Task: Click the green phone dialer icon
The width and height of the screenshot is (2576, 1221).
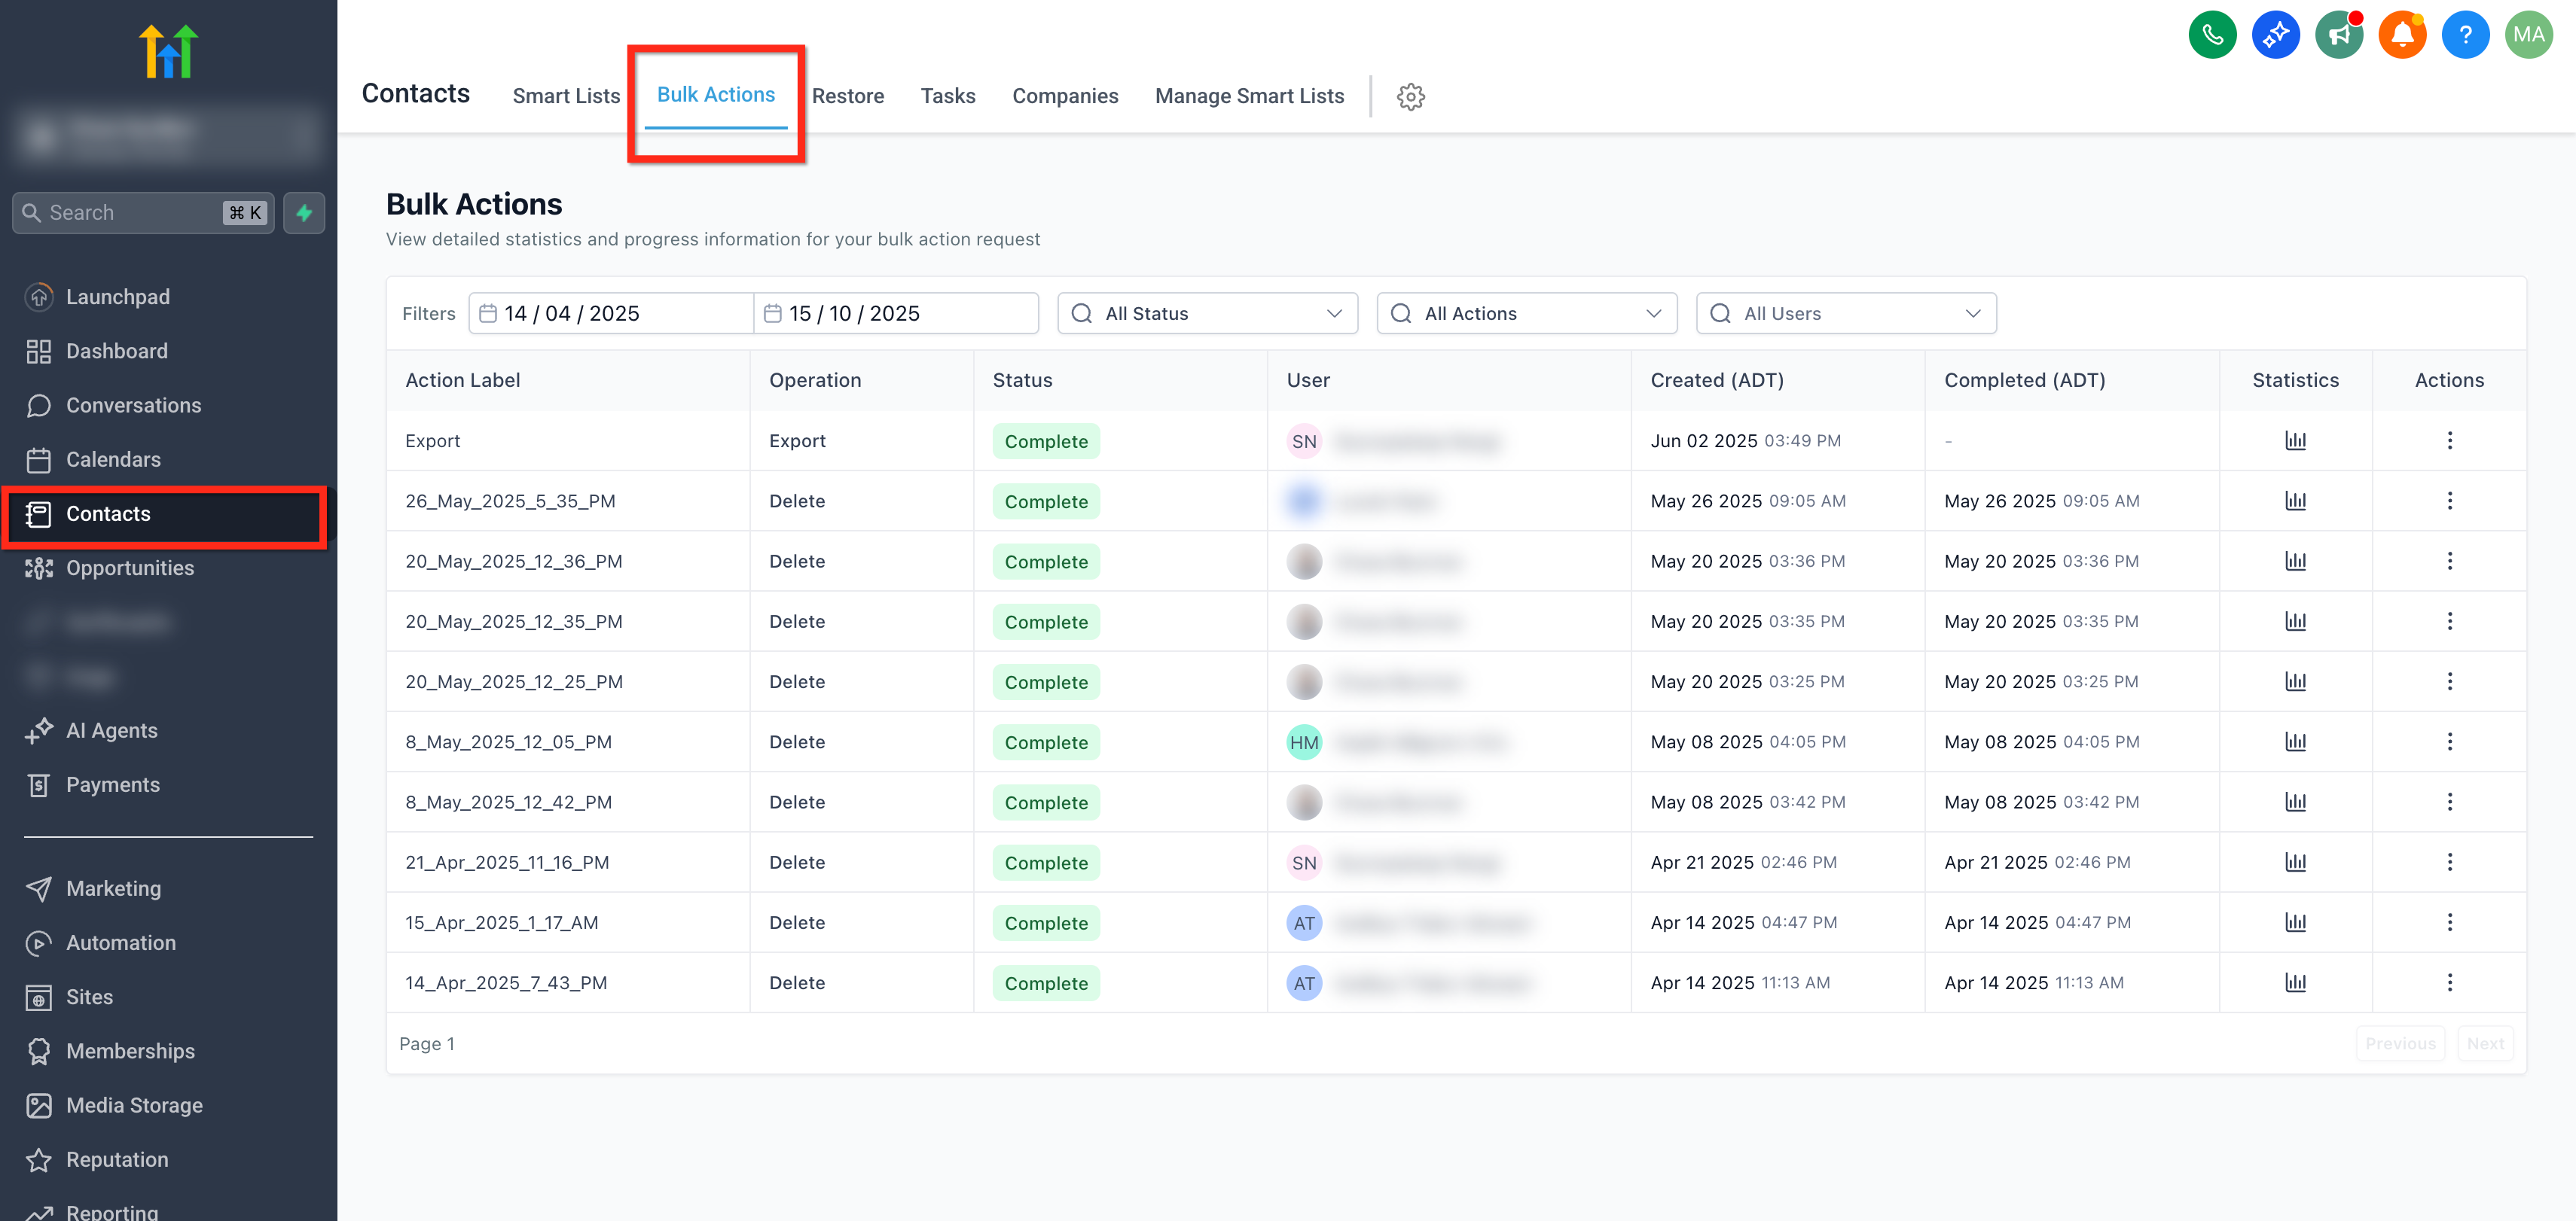Action: (x=2211, y=36)
